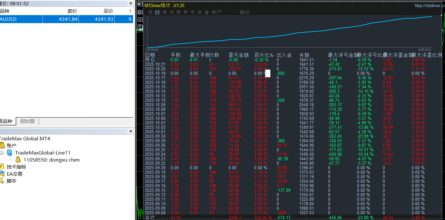Click the 1000 deposit value

pos(281,213)
